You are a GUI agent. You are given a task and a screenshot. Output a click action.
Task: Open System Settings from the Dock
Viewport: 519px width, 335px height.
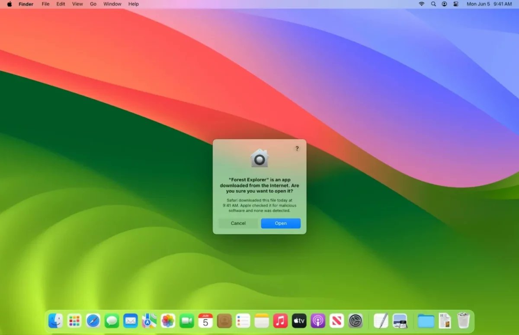(x=355, y=321)
